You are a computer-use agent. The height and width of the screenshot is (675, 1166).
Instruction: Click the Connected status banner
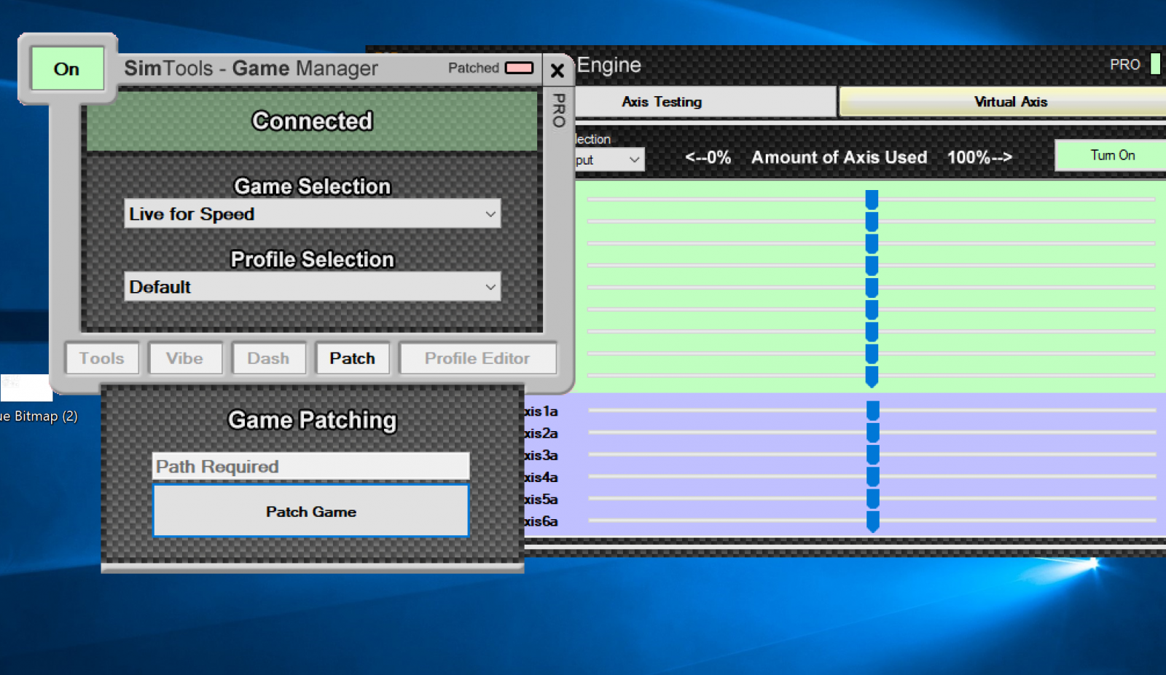pyautogui.click(x=312, y=121)
